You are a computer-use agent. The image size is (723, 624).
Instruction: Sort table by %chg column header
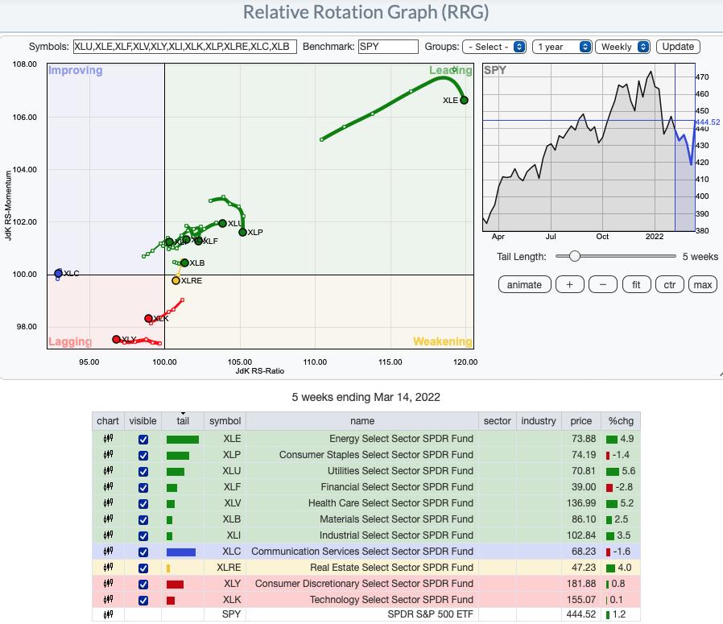621,421
